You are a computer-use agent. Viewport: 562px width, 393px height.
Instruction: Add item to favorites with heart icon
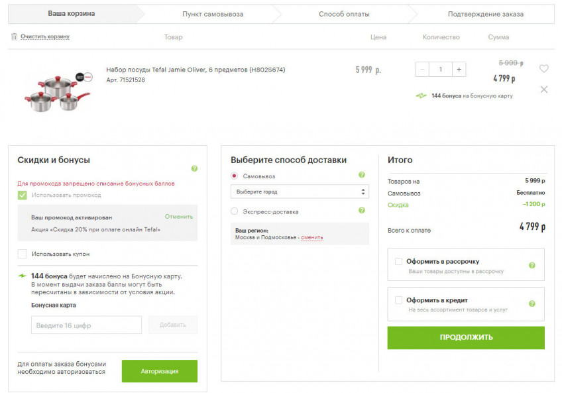(543, 69)
